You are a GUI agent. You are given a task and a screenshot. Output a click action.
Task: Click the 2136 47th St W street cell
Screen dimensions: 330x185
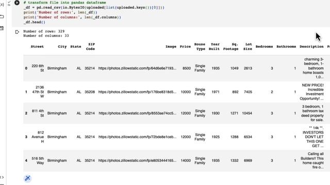coord(39,92)
